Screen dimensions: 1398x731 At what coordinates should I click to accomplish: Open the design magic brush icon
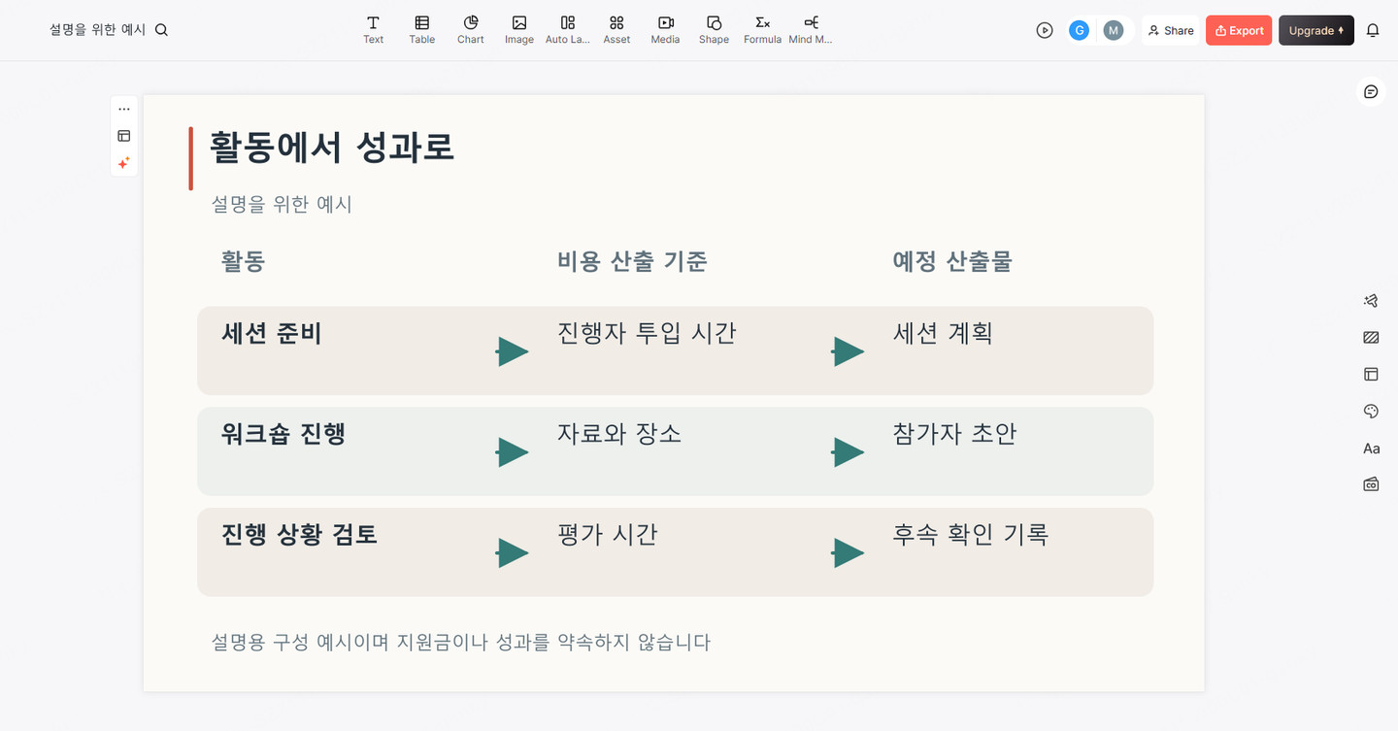(1371, 301)
